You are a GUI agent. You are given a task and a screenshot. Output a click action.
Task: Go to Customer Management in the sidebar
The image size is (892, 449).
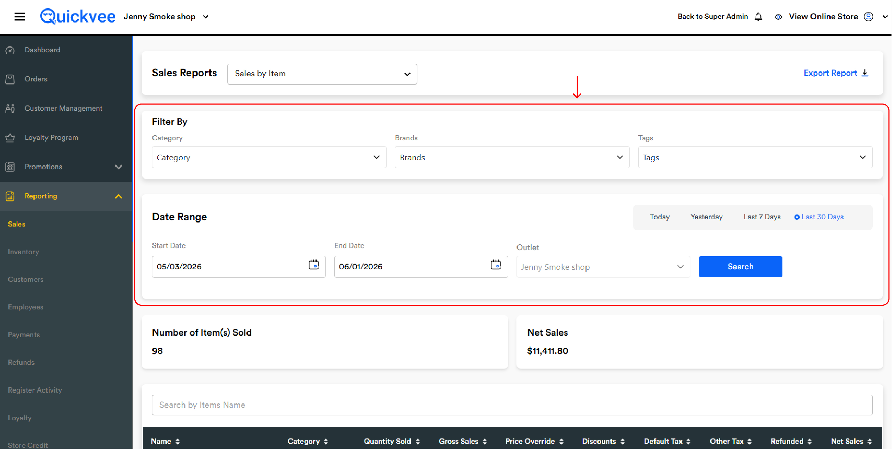[x=63, y=108]
